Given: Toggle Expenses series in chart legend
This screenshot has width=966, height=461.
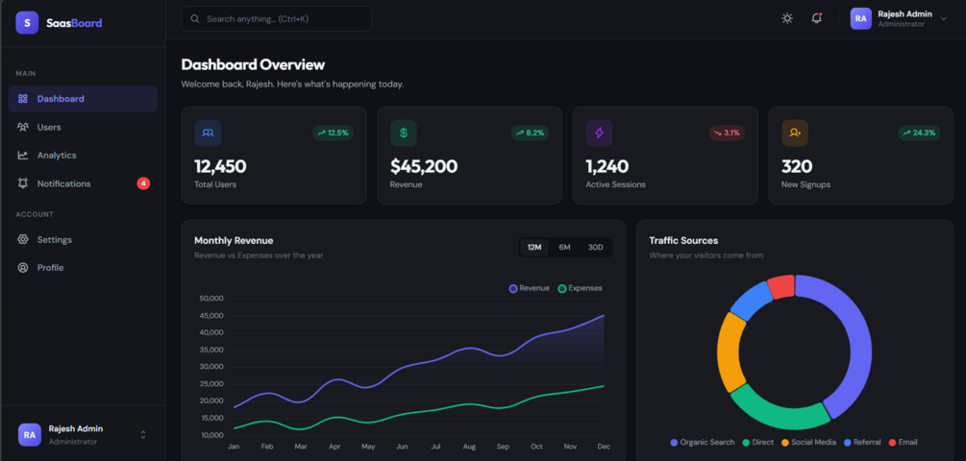Looking at the screenshot, I should click(580, 288).
